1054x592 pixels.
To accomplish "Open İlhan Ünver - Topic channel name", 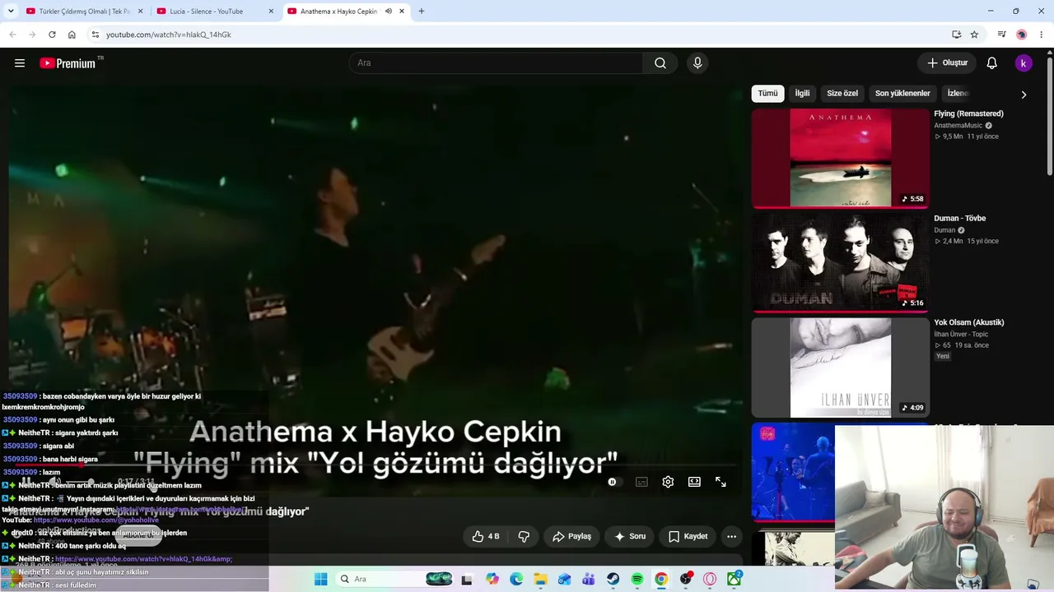I will pyautogui.click(x=961, y=335).
